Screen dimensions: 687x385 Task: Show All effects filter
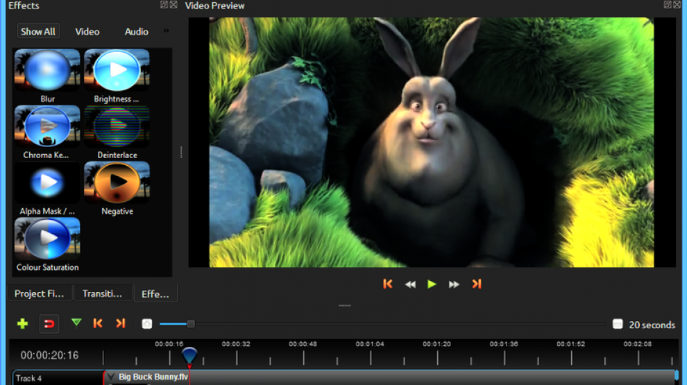pyautogui.click(x=38, y=31)
